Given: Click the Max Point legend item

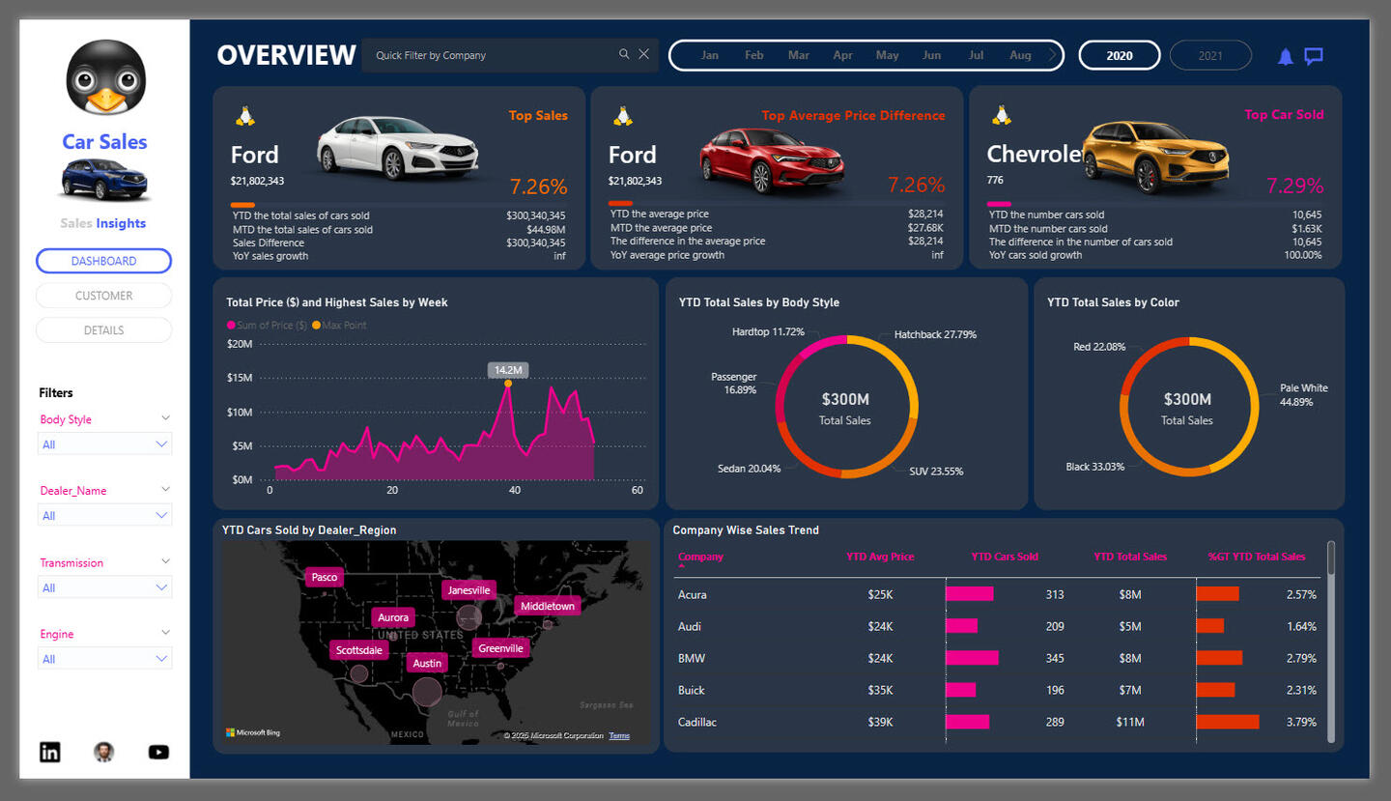Looking at the screenshot, I should [340, 326].
